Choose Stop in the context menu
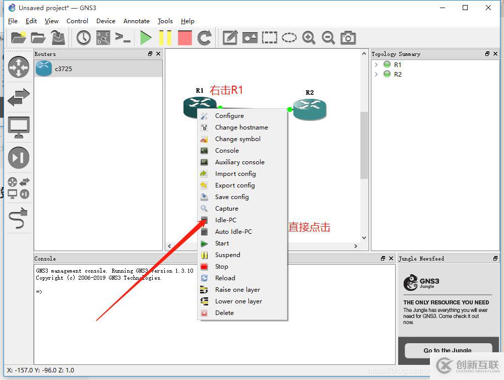 (x=242, y=267)
